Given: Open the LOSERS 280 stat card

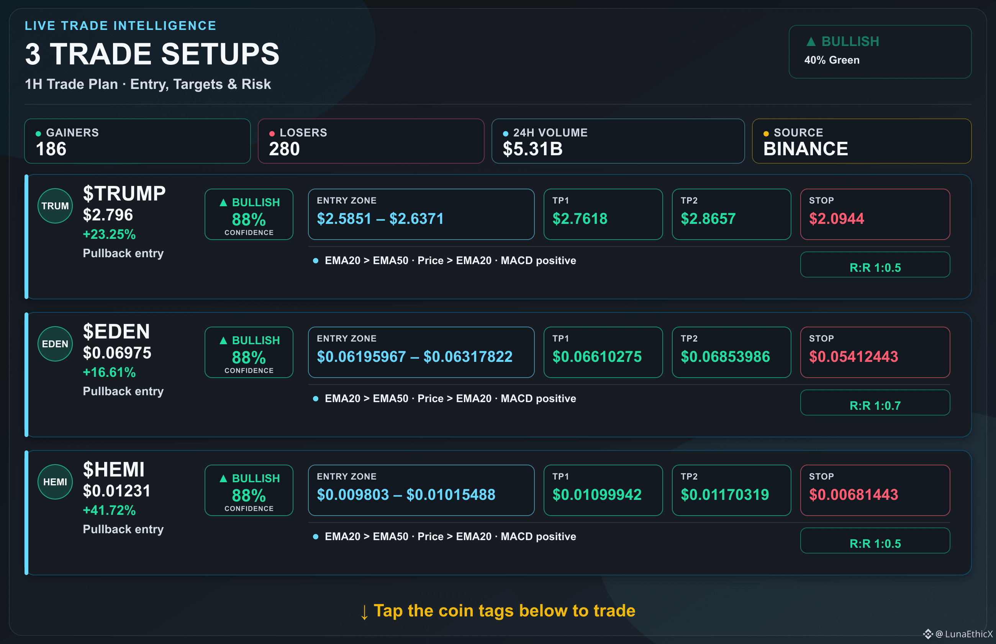Looking at the screenshot, I should click(x=371, y=141).
